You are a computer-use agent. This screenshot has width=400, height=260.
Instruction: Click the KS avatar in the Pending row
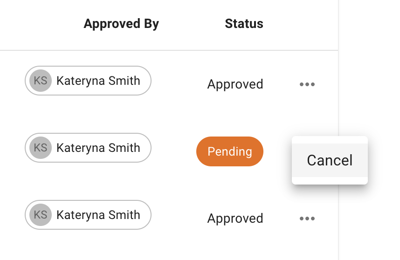[41, 148]
